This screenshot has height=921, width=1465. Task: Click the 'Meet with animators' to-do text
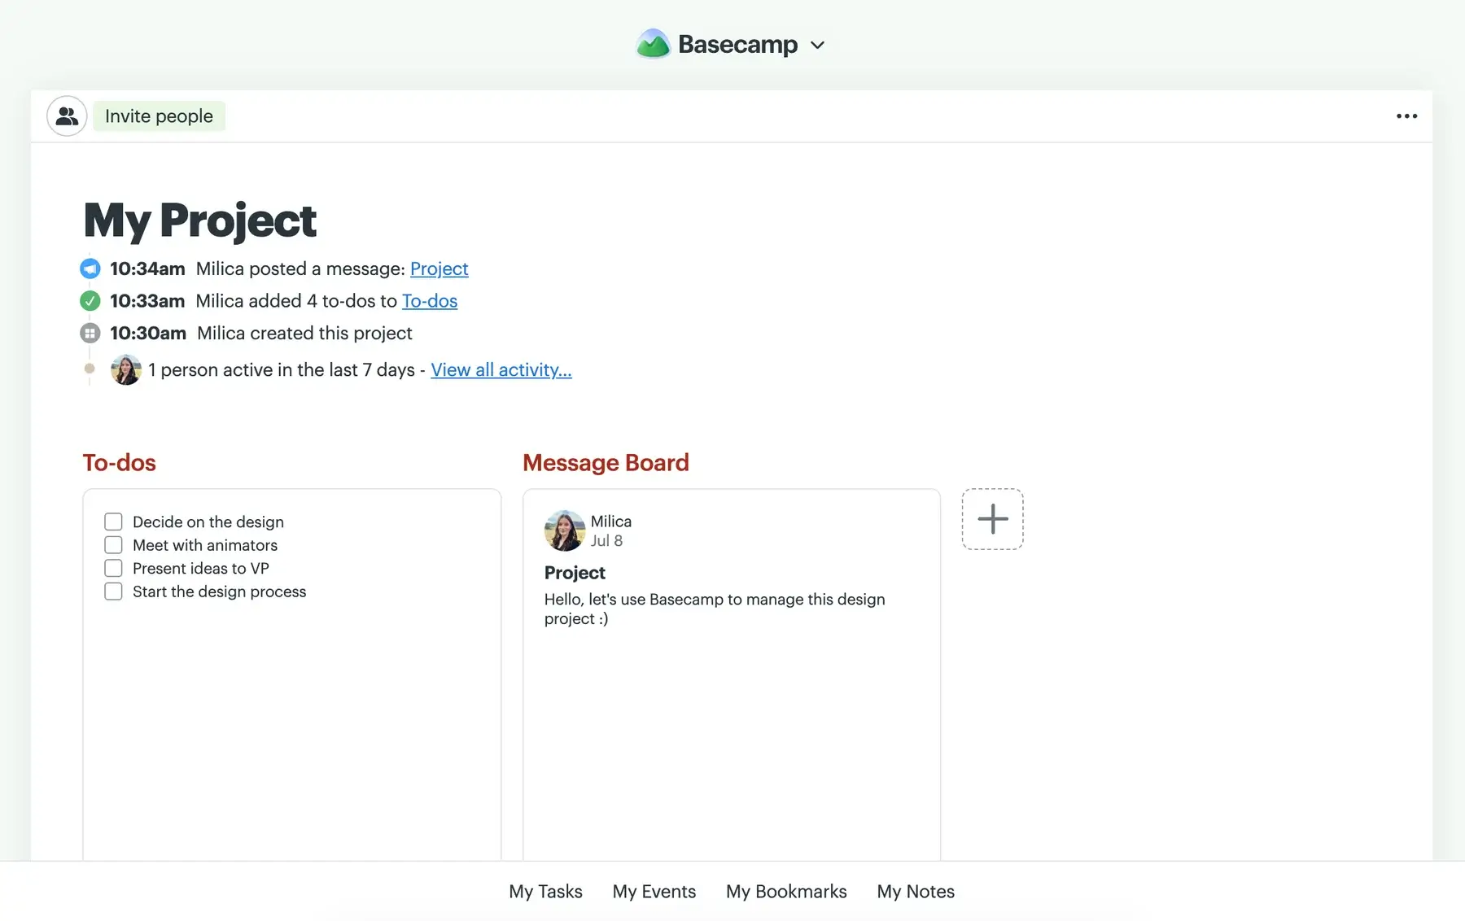(x=205, y=545)
